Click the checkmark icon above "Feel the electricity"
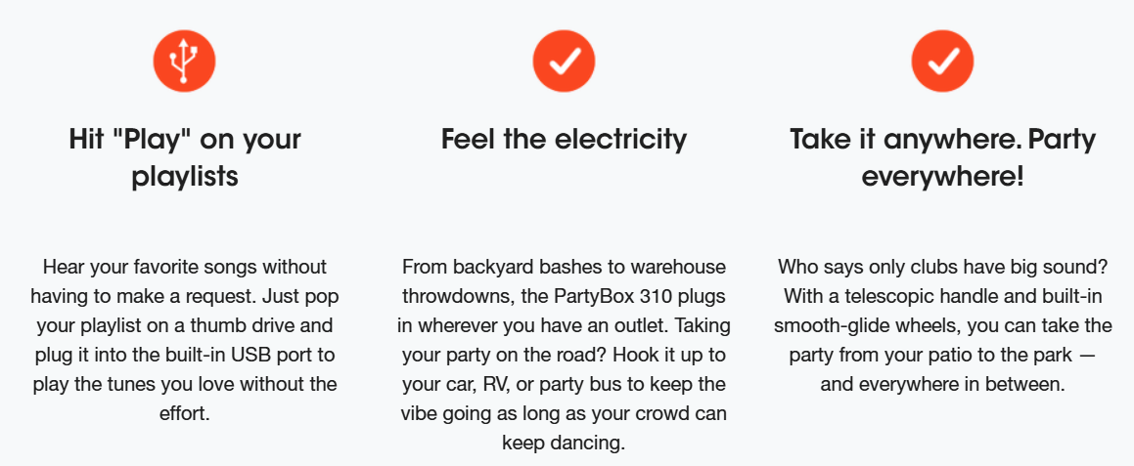The height and width of the screenshot is (466, 1134). 565,62
